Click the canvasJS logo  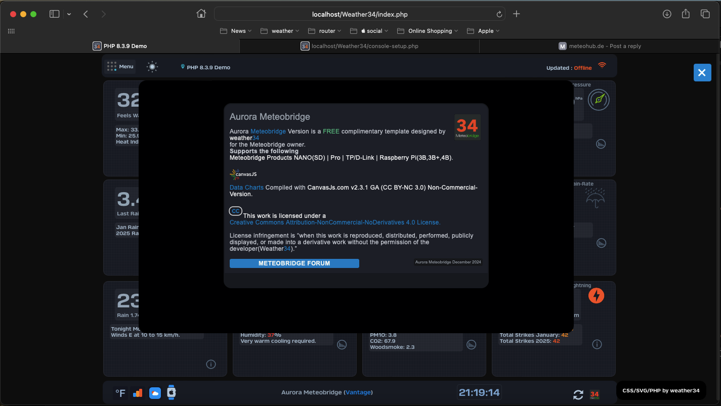pos(243,174)
